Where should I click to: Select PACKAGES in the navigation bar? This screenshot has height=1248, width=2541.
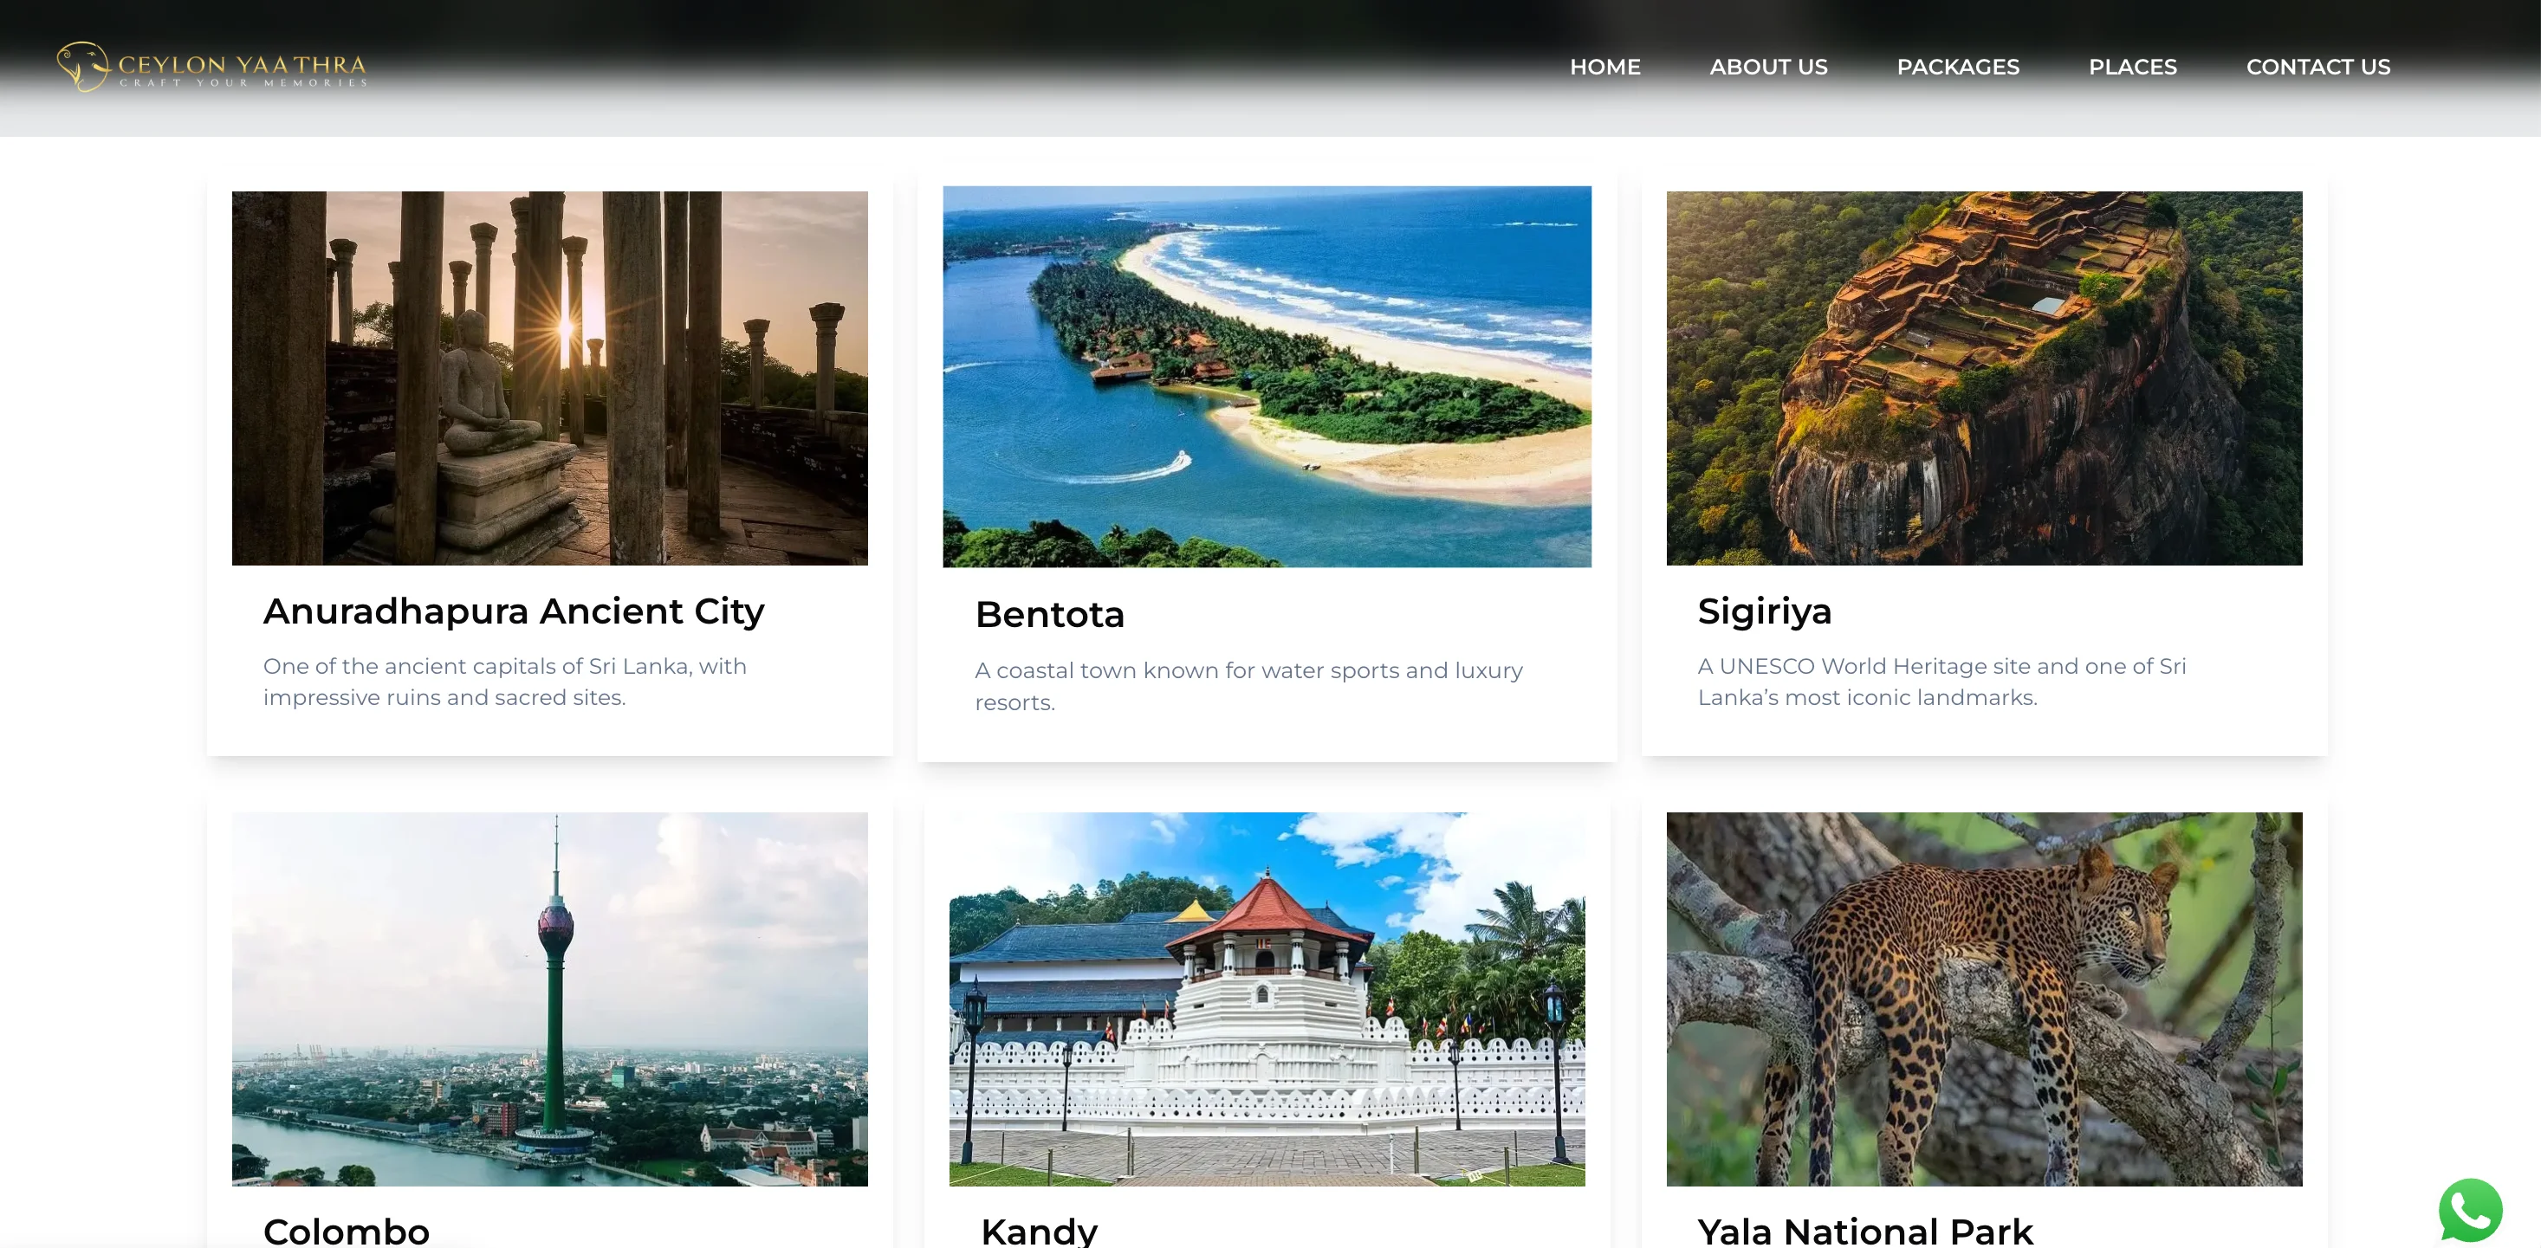click(x=1957, y=67)
